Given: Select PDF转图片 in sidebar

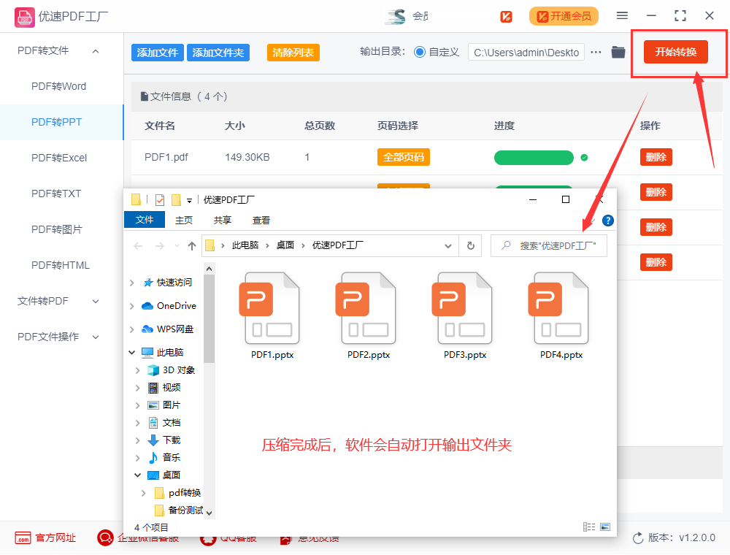Looking at the screenshot, I should (56, 229).
